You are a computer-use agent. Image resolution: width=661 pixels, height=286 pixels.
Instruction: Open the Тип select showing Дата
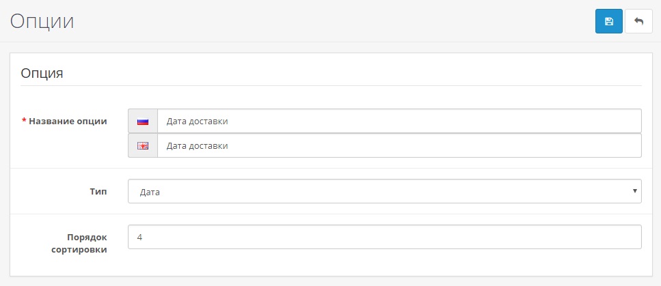(384, 192)
